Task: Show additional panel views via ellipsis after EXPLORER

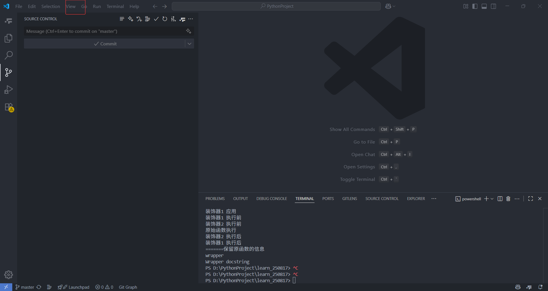Action: (x=434, y=199)
